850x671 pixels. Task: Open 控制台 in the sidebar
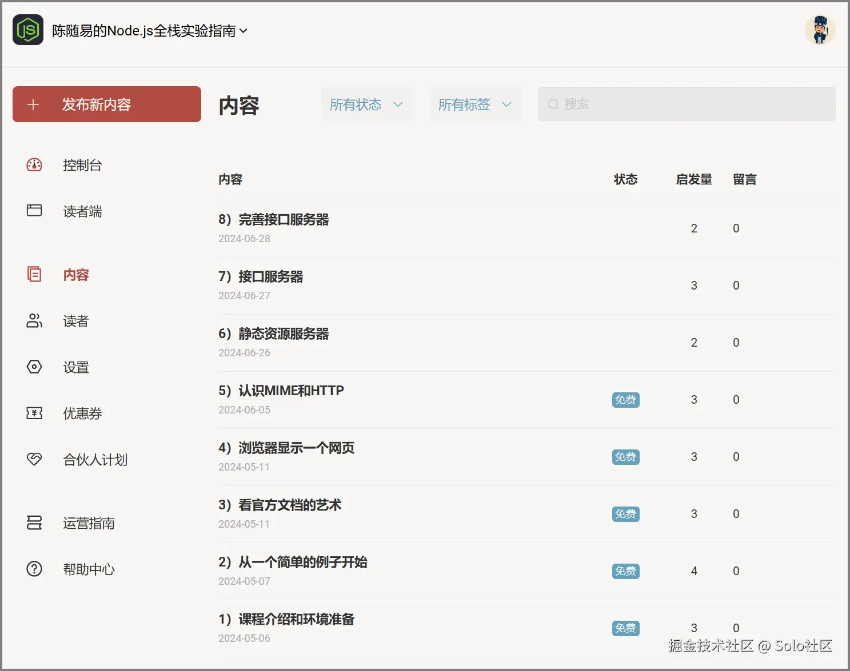pos(82,165)
